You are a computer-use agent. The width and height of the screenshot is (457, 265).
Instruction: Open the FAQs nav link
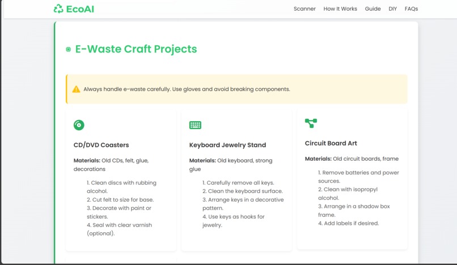[411, 8]
